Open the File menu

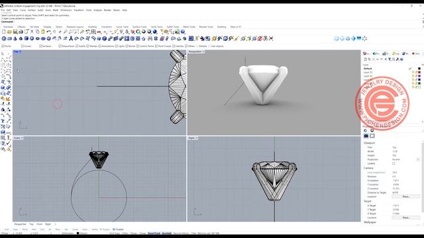click(3, 10)
